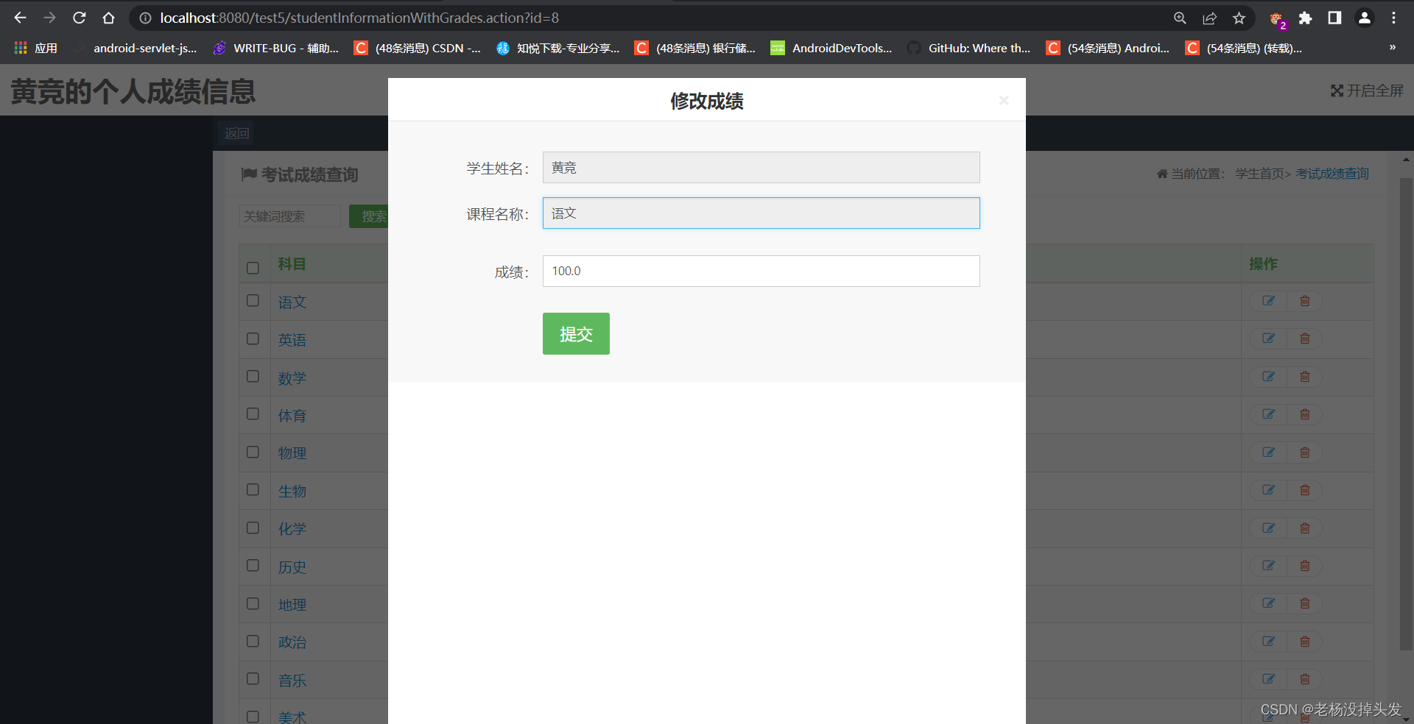
Task: Reload the page with the browser refresh icon
Action: pyautogui.click(x=80, y=18)
